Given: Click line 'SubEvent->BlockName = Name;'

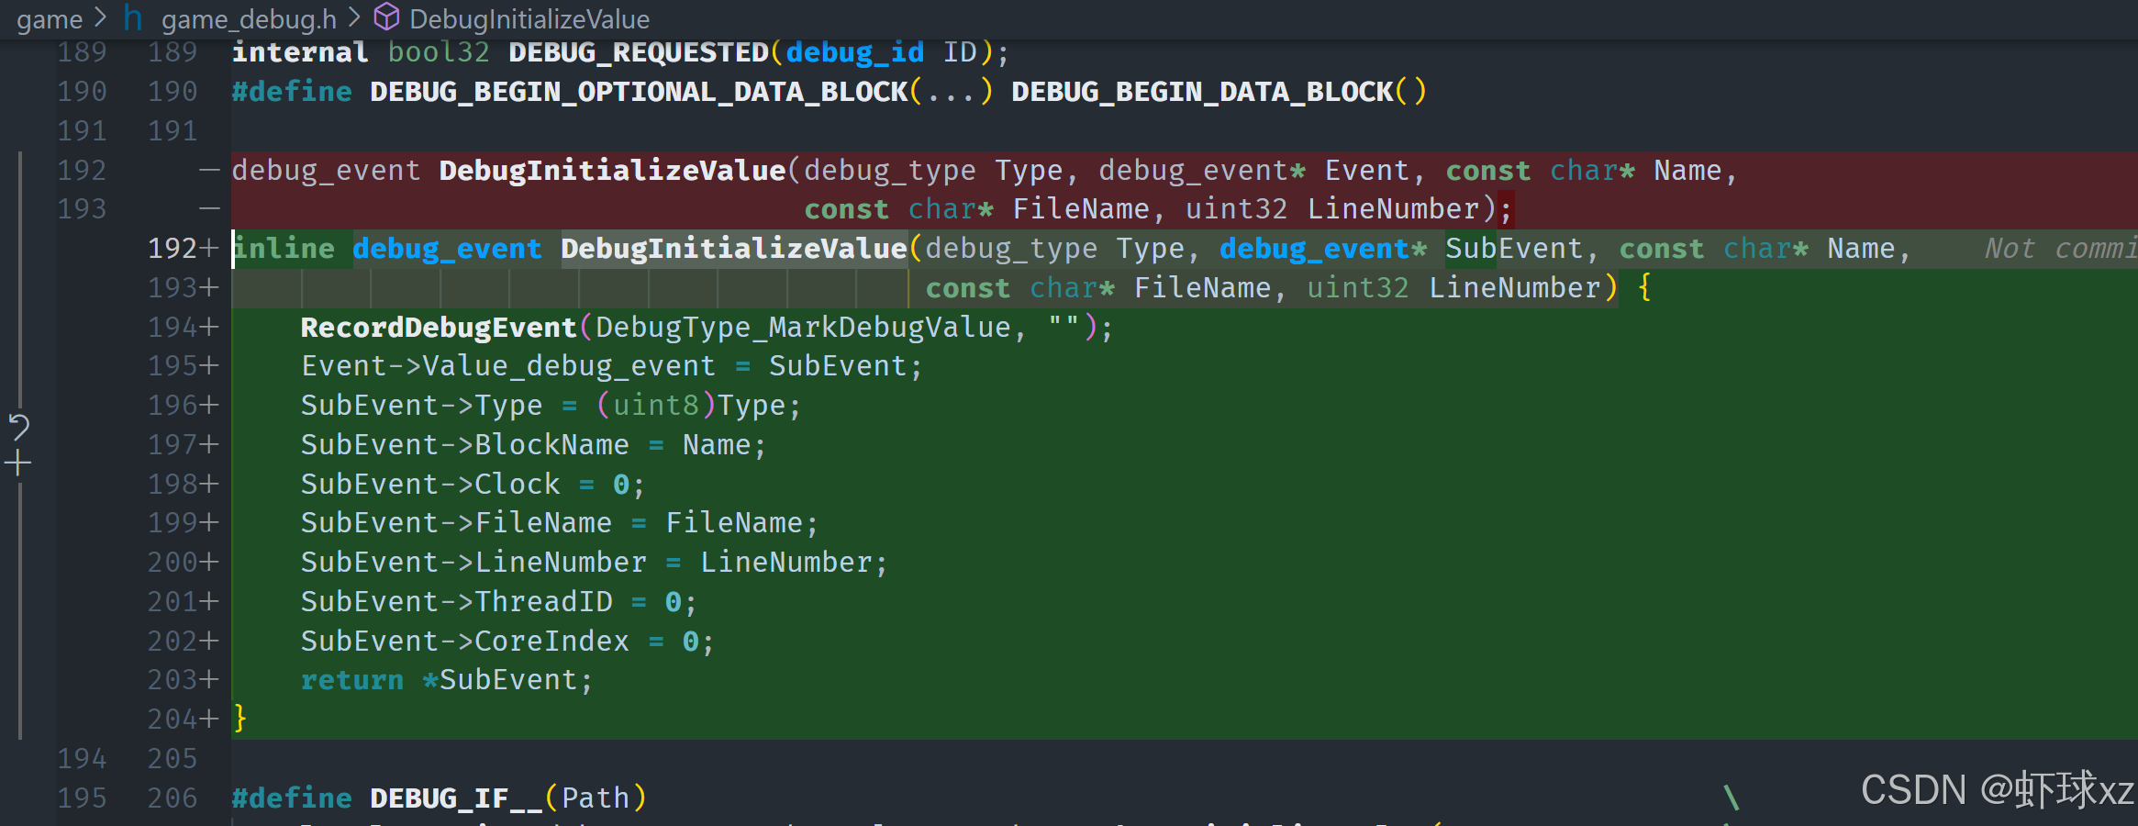Looking at the screenshot, I should point(533,445).
